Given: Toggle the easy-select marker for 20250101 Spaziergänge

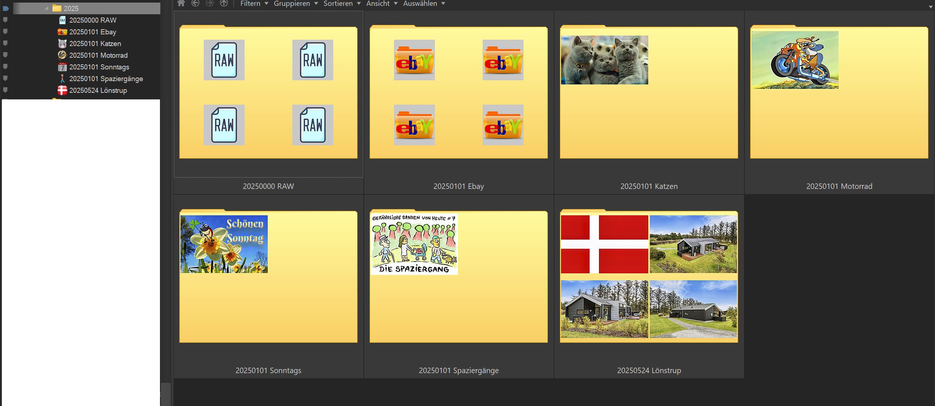Looking at the screenshot, I should 5,79.
